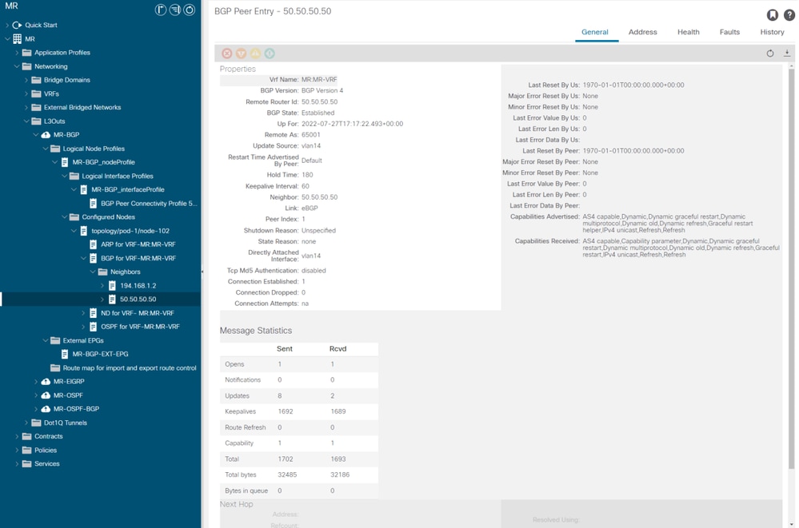Filter by major faults orange icon
This screenshot has height=528, width=799.
coord(241,54)
